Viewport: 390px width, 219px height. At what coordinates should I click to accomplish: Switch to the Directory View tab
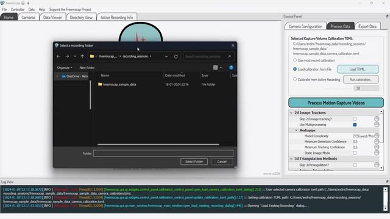click(x=81, y=17)
